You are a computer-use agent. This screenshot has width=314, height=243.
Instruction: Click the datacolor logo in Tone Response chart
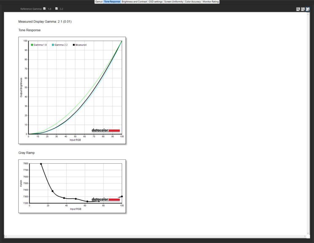(x=105, y=130)
